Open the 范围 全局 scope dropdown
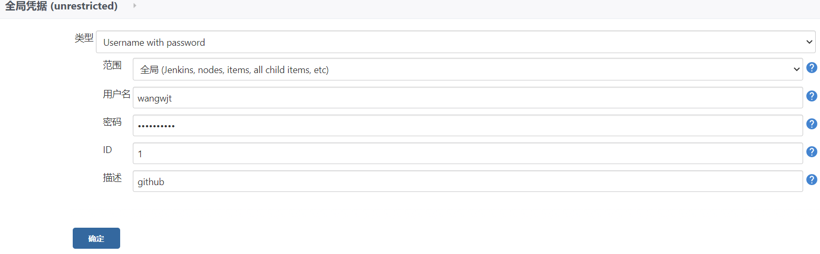The image size is (820, 254). point(468,69)
